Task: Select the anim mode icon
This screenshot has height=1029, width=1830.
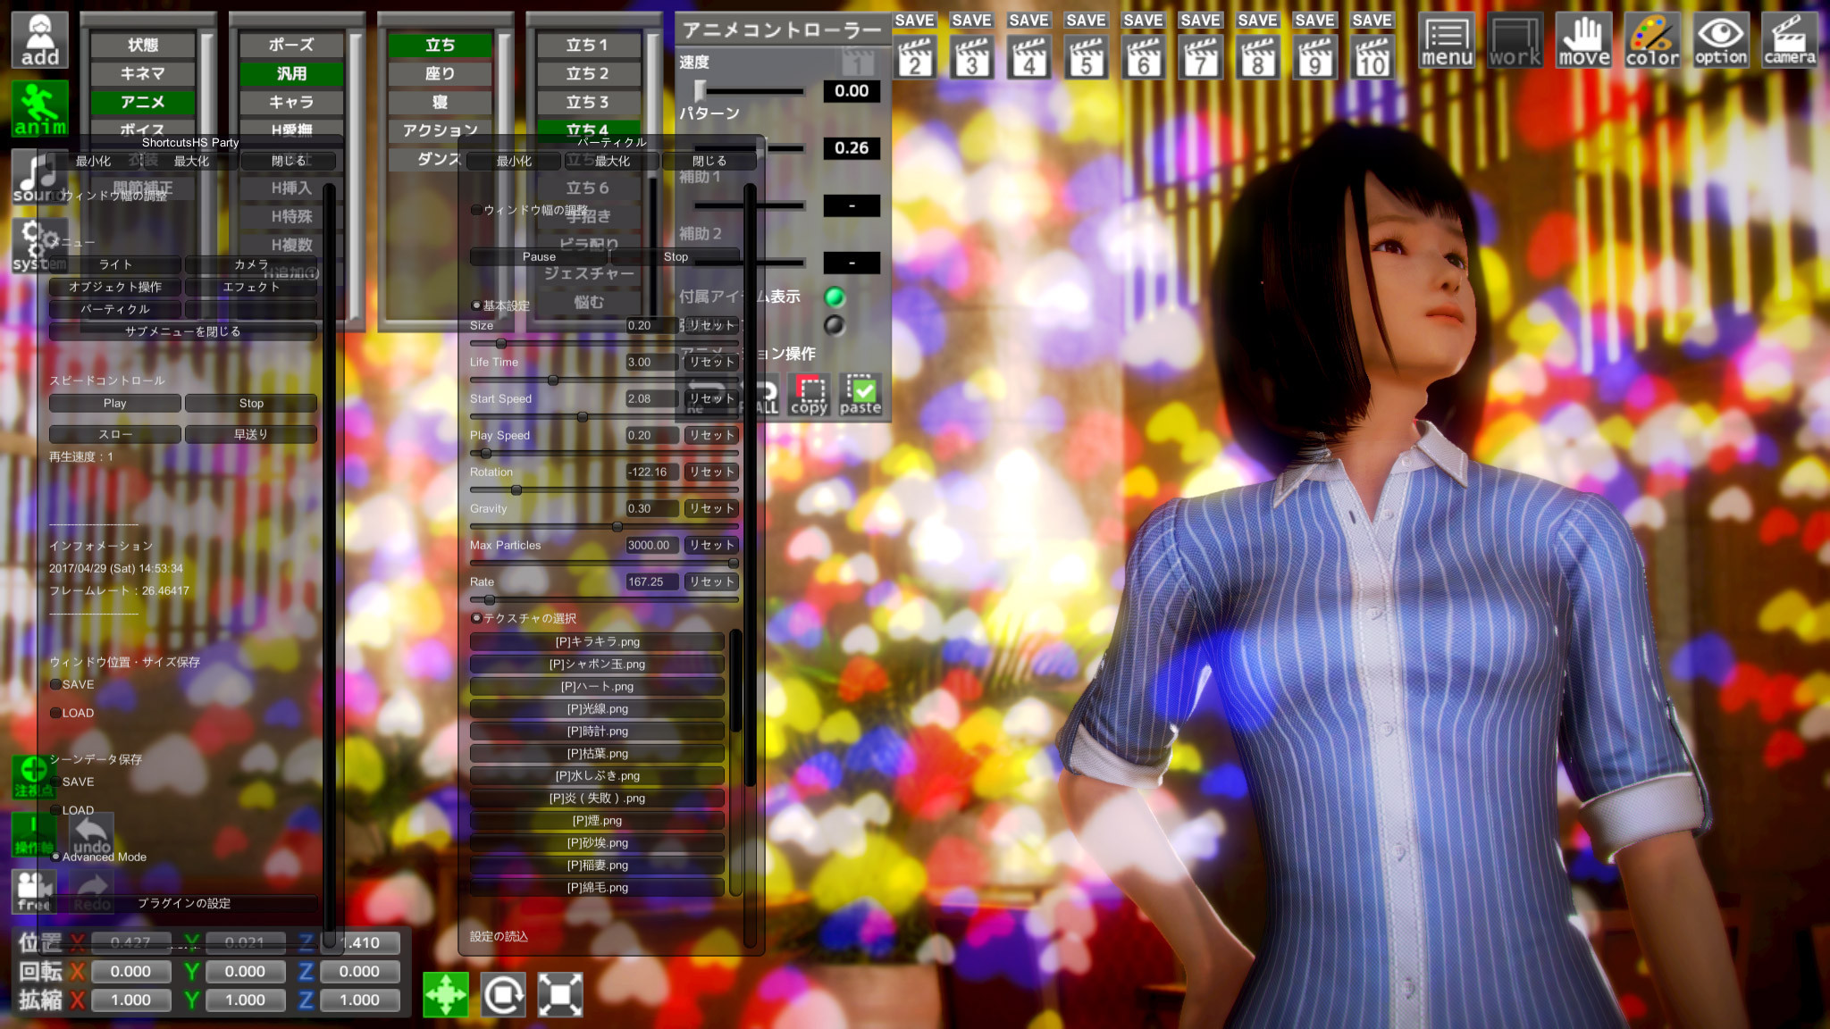Action: point(40,108)
